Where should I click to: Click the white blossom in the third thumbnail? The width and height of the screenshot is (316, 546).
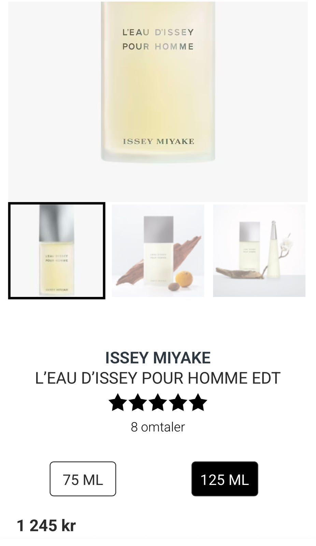point(288,243)
